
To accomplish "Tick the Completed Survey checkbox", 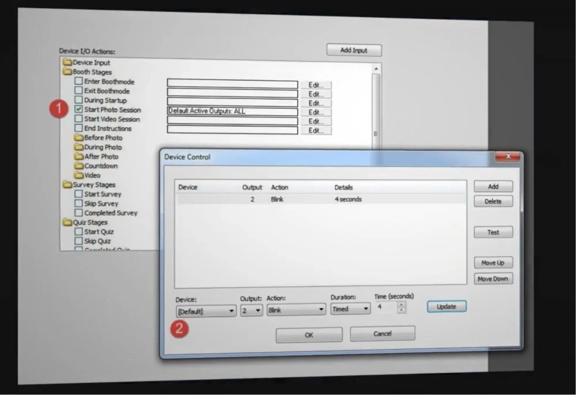I will [x=79, y=213].
